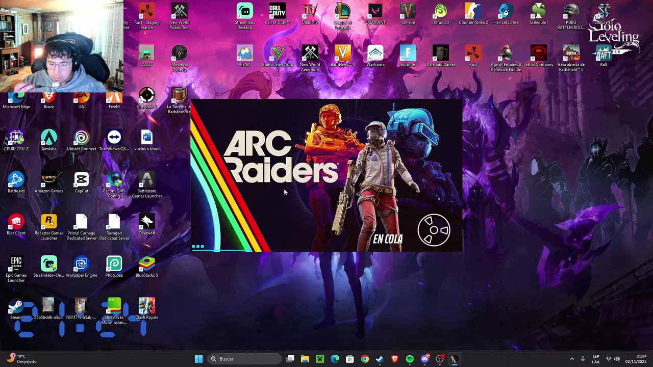Open Discord from the taskbar
The height and width of the screenshot is (367, 653).
[425, 359]
